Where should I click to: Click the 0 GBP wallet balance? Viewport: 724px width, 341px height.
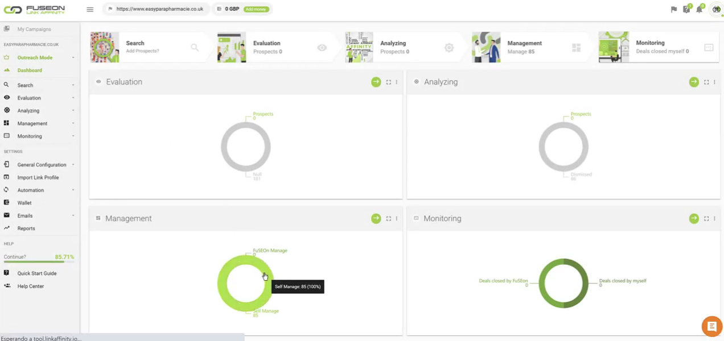tap(232, 9)
